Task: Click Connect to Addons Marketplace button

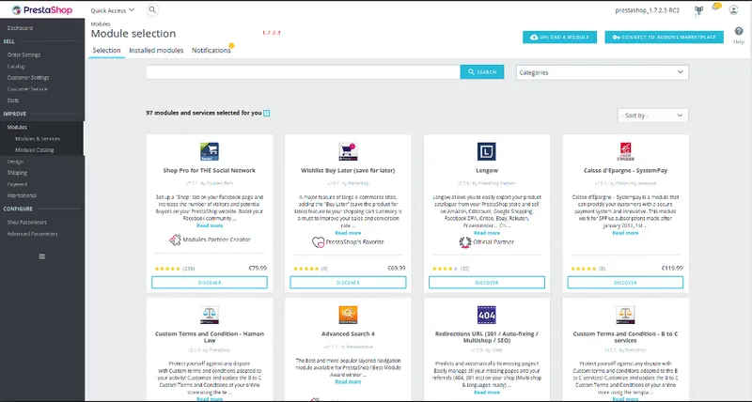Action: 665,37
